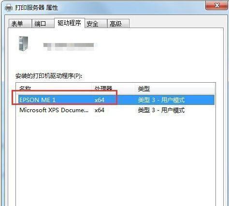This screenshot has width=229, height=206.
Task: Click 类型 3 - 用户模式 in the EPSON row
Action: pyautogui.click(x=161, y=100)
